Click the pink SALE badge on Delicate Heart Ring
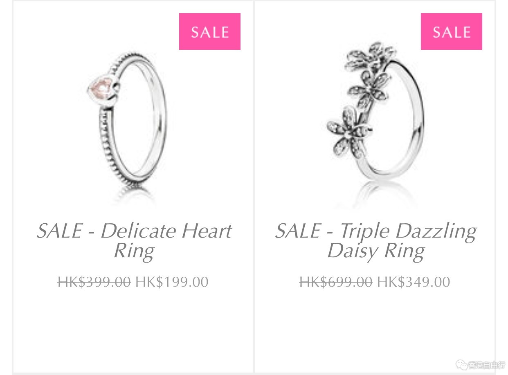Screen dimensions: 508x375 click(210, 31)
